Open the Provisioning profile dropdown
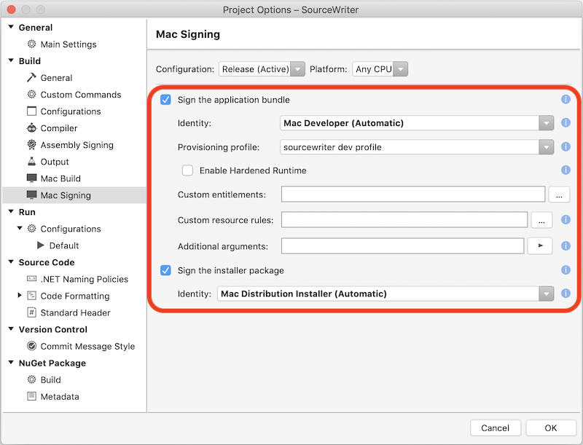Screen dimensions: 583x445 [x=417, y=147]
